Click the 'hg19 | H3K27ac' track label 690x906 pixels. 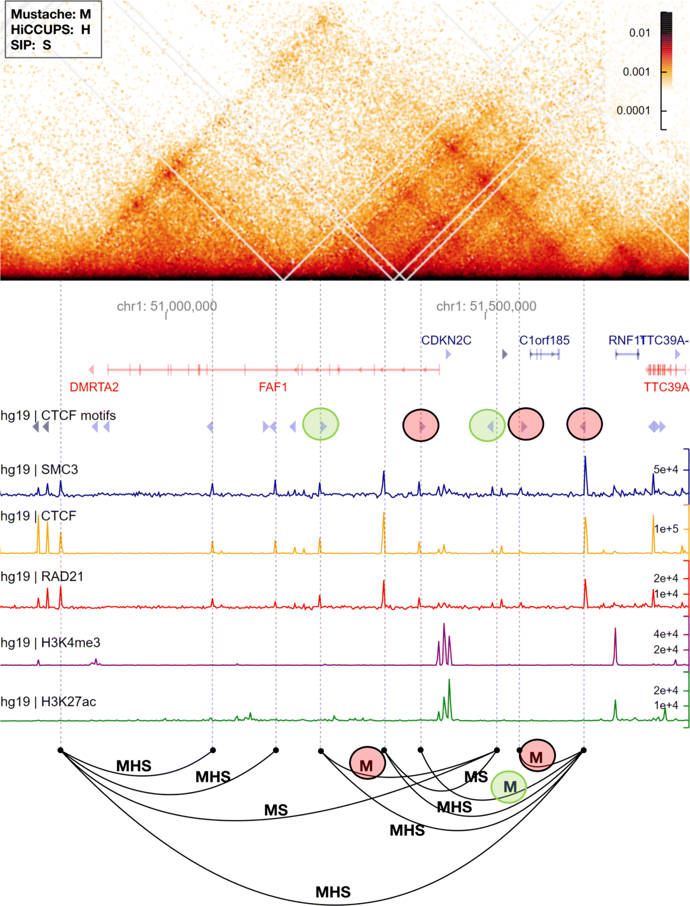point(48,702)
